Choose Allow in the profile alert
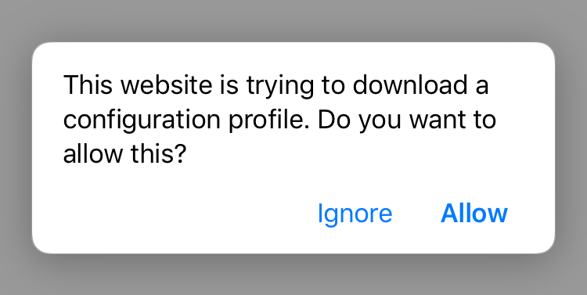Viewport: 587px width, 295px height. point(474,214)
